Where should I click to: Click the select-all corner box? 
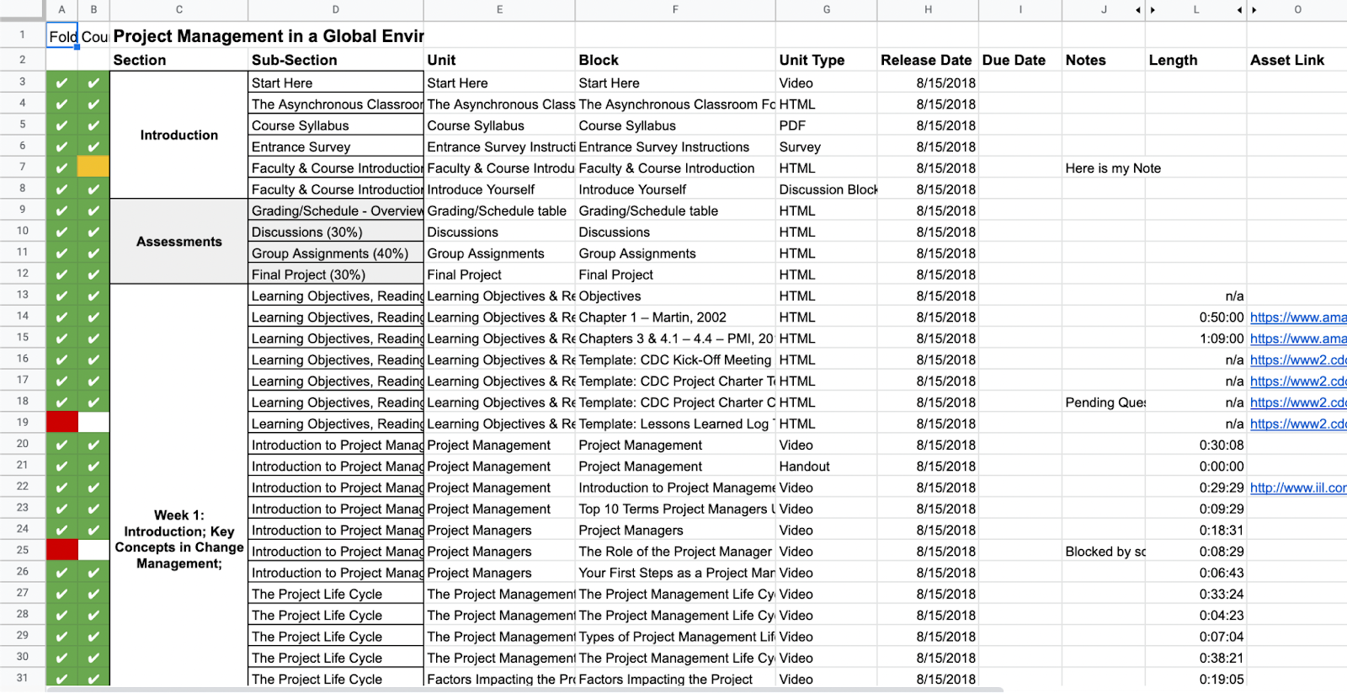23,10
